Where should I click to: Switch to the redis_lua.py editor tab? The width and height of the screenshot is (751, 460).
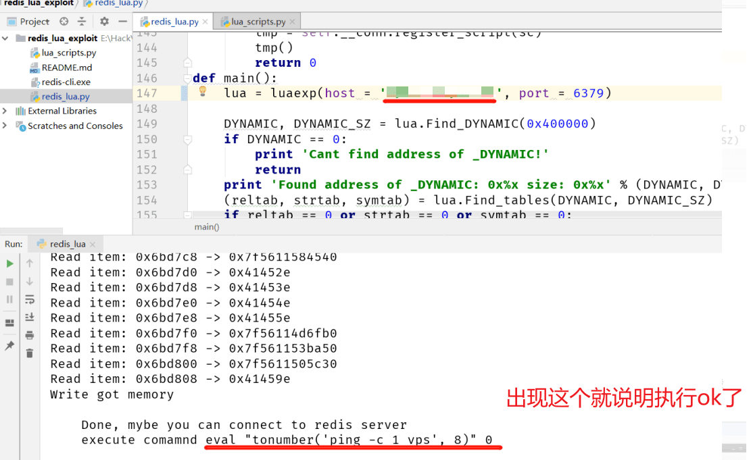(x=170, y=22)
